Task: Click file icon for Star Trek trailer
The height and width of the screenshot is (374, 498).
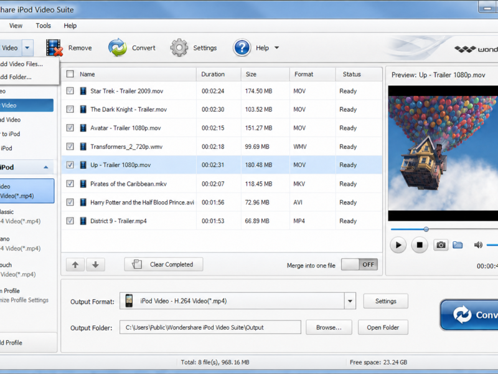Action: pyautogui.click(x=83, y=91)
